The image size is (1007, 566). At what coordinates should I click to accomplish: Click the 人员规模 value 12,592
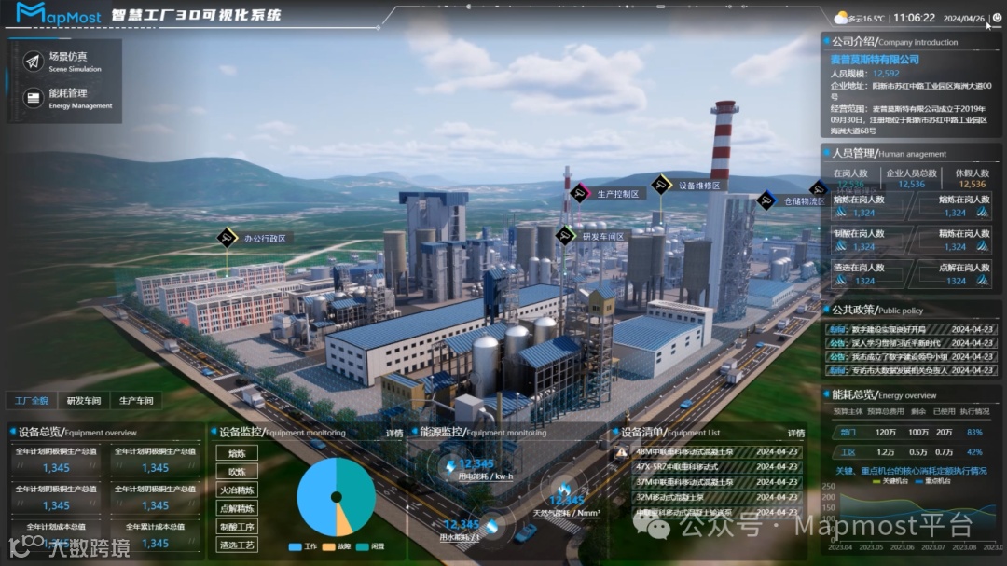click(x=887, y=74)
